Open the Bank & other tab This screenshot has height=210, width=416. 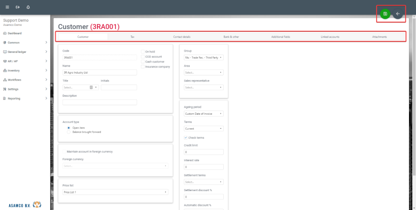point(231,37)
